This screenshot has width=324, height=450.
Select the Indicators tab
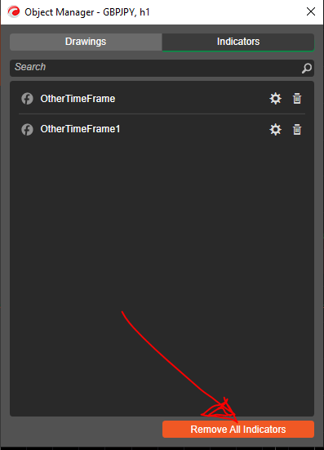point(238,42)
